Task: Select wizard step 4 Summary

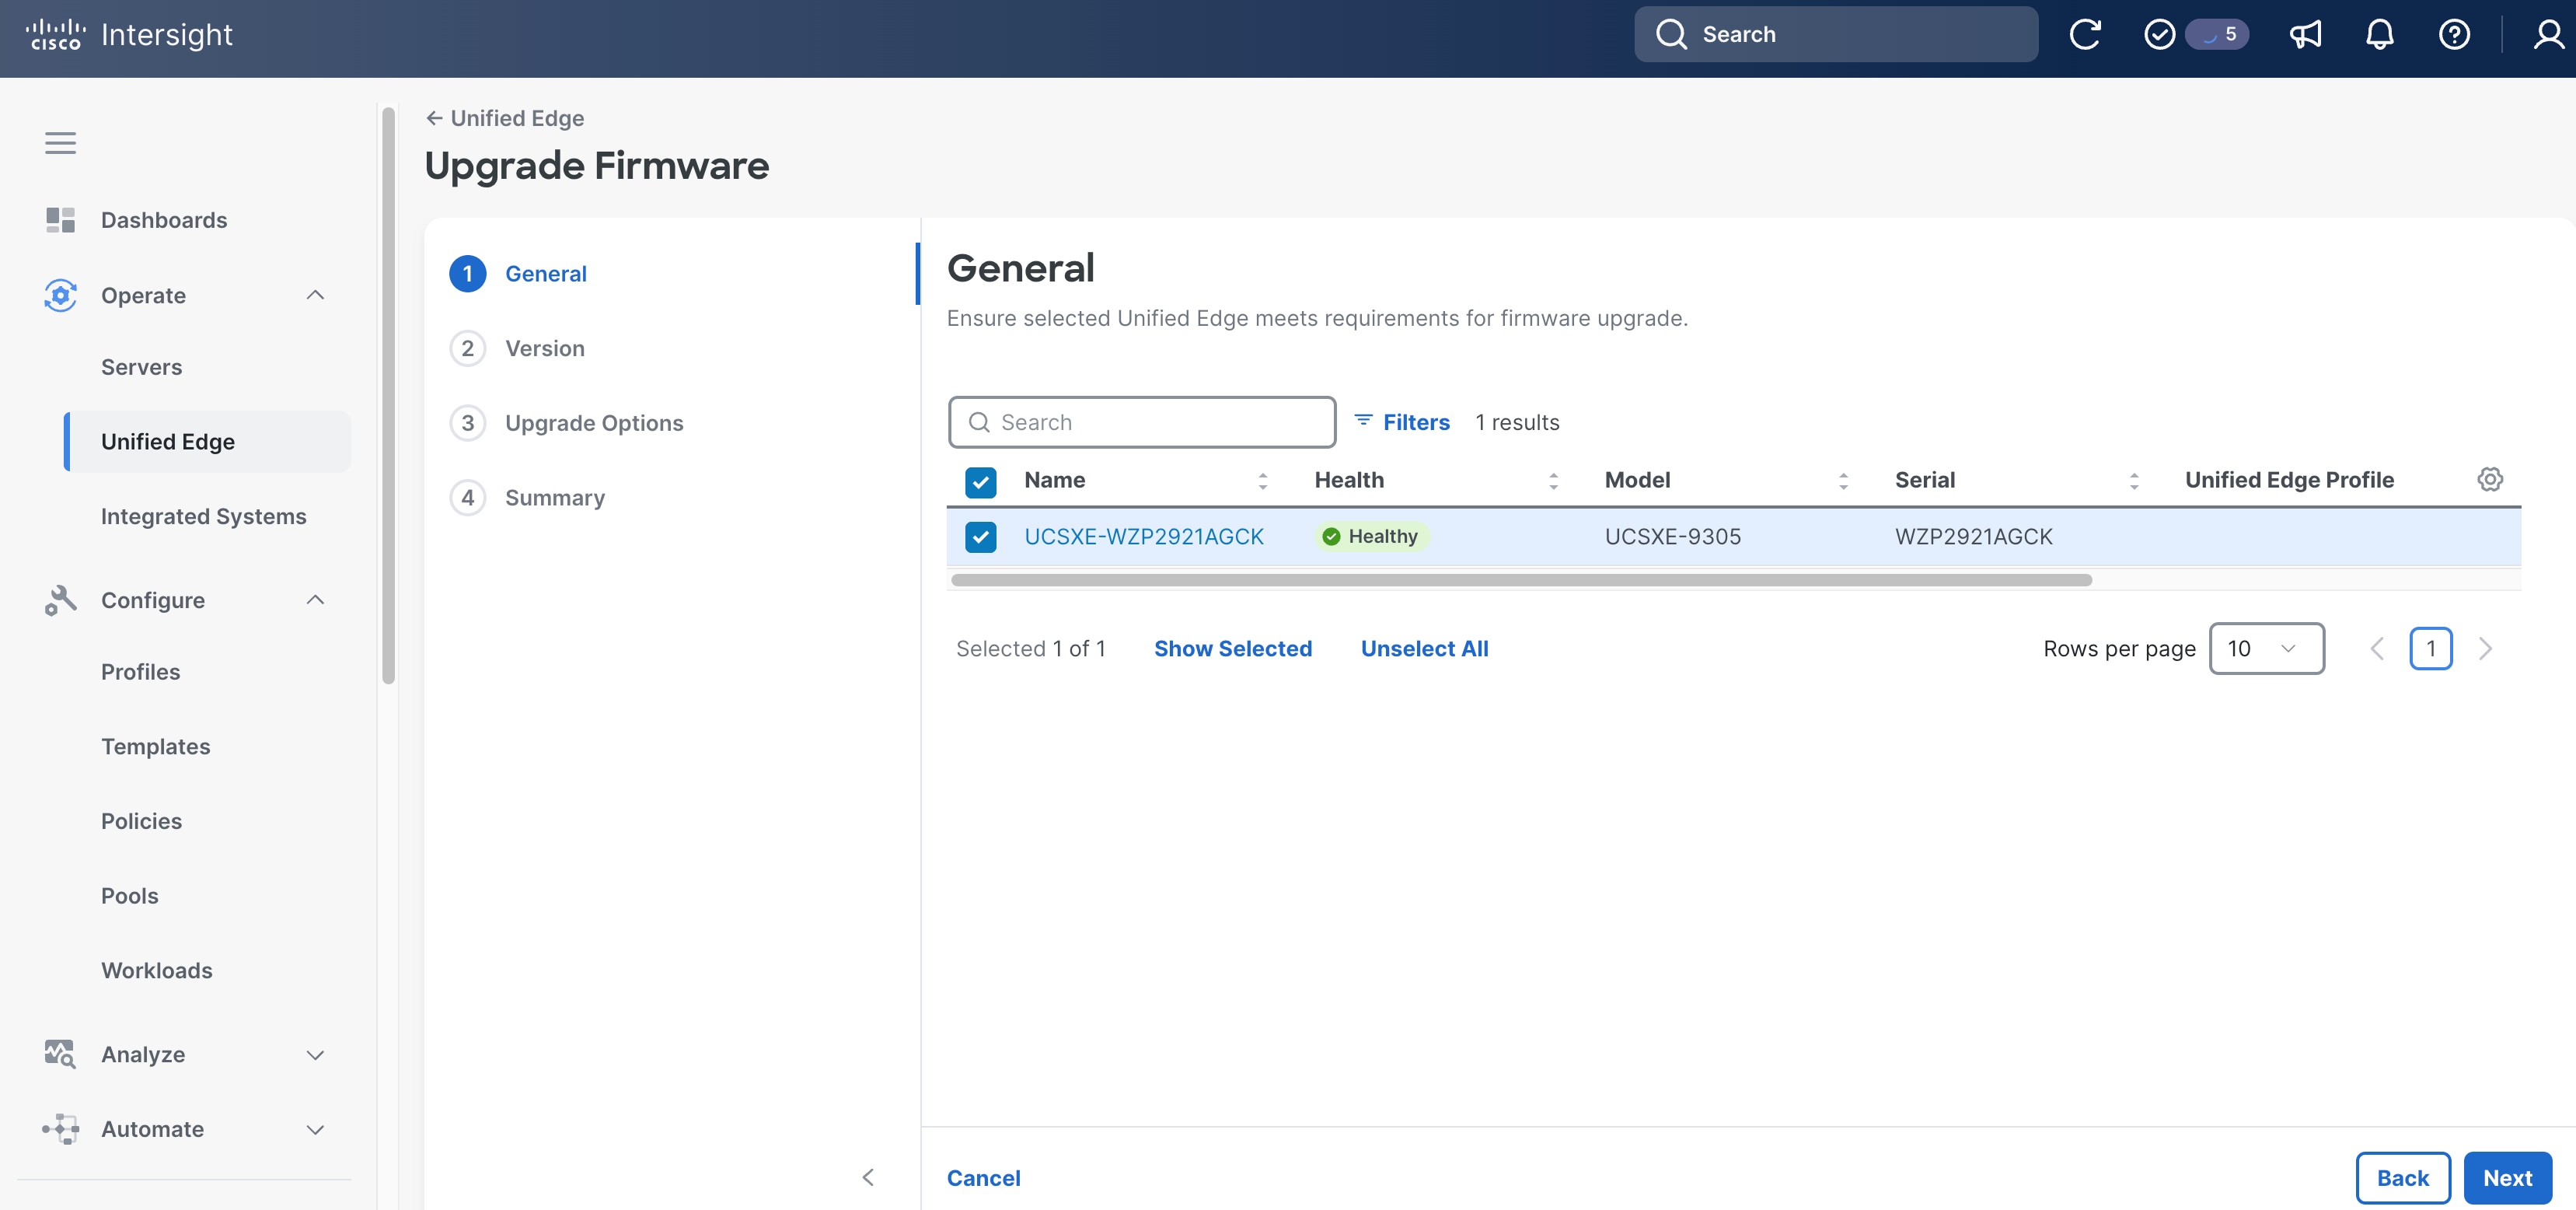Action: pyautogui.click(x=527, y=498)
